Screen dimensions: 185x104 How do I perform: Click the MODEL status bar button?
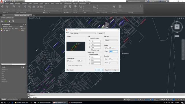126,100
